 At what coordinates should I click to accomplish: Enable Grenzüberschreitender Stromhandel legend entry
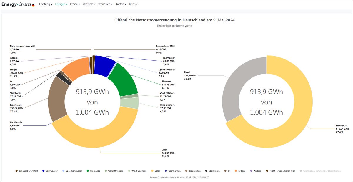(x=321, y=171)
